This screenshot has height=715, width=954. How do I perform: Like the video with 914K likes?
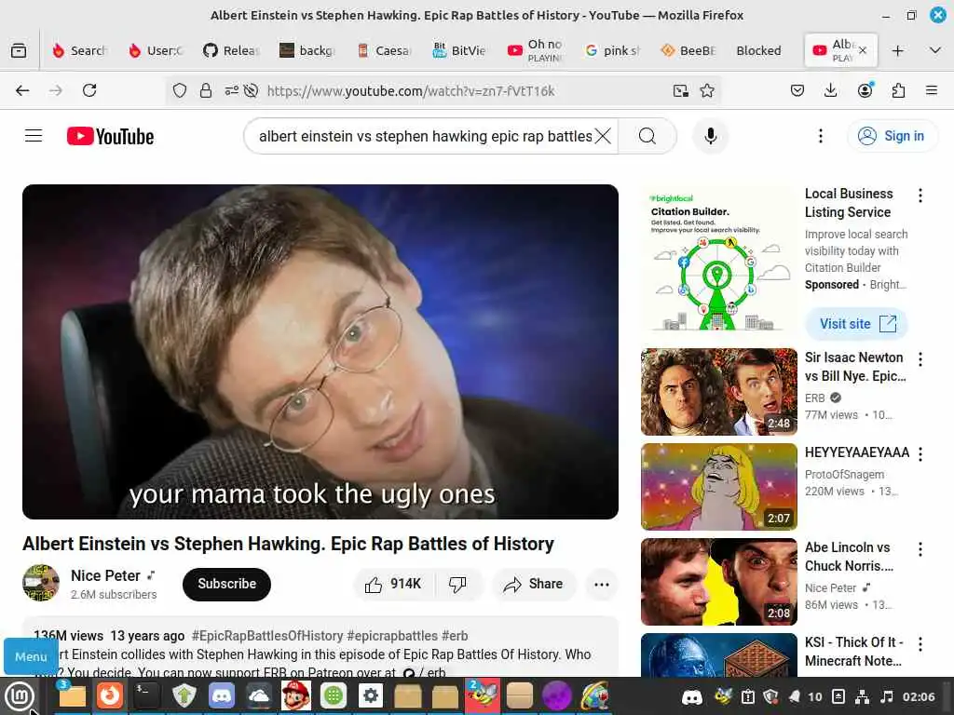click(x=393, y=585)
